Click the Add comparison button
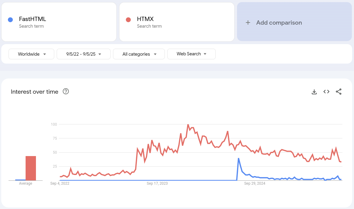Image resolution: width=354 pixels, height=209 pixels. (294, 22)
